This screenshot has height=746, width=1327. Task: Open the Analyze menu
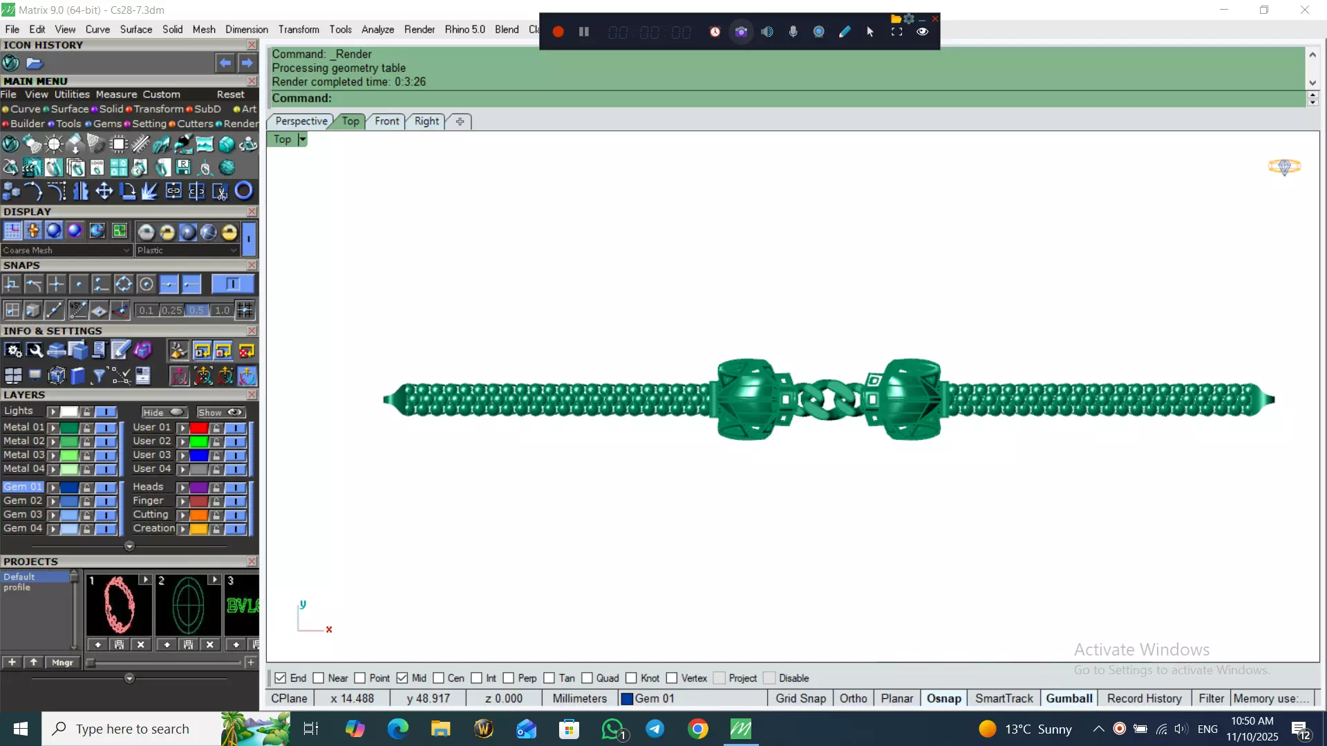(377, 30)
